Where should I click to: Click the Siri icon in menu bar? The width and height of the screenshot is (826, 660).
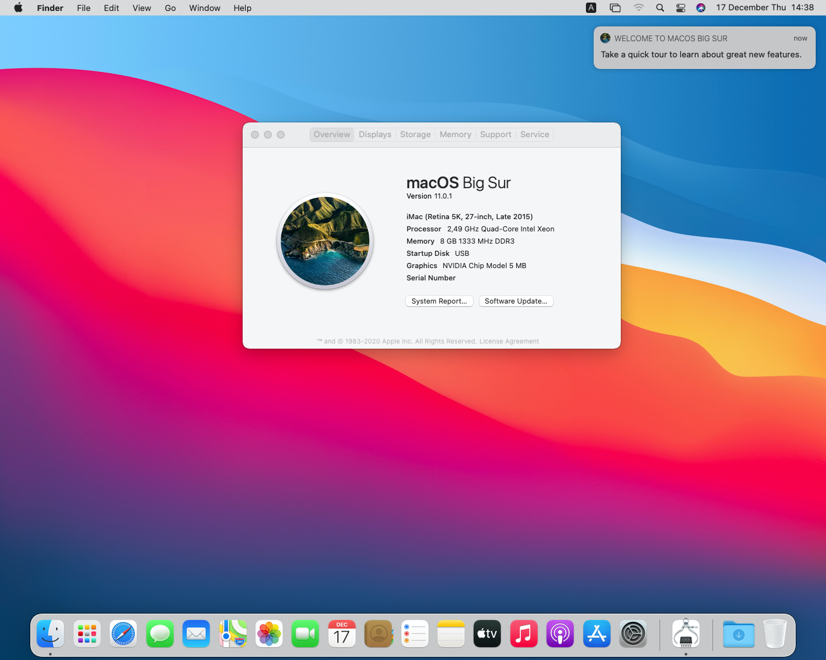point(701,8)
